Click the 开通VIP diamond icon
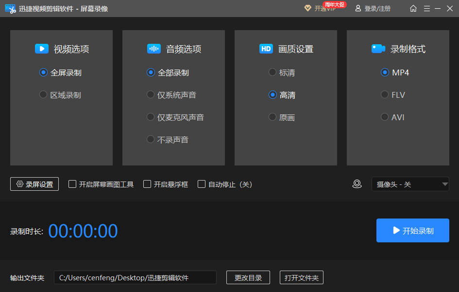The height and width of the screenshot is (292, 459). (x=307, y=8)
